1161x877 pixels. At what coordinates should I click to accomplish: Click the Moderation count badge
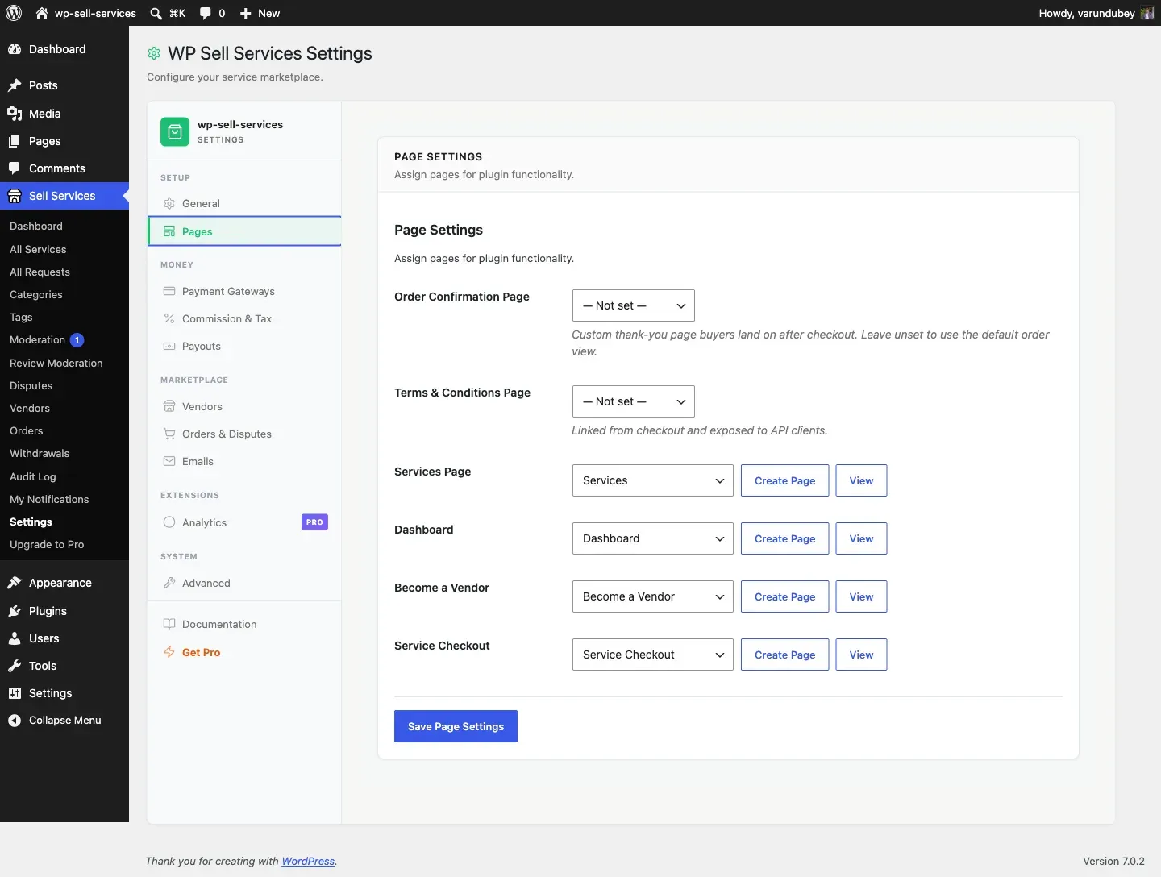point(77,340)
